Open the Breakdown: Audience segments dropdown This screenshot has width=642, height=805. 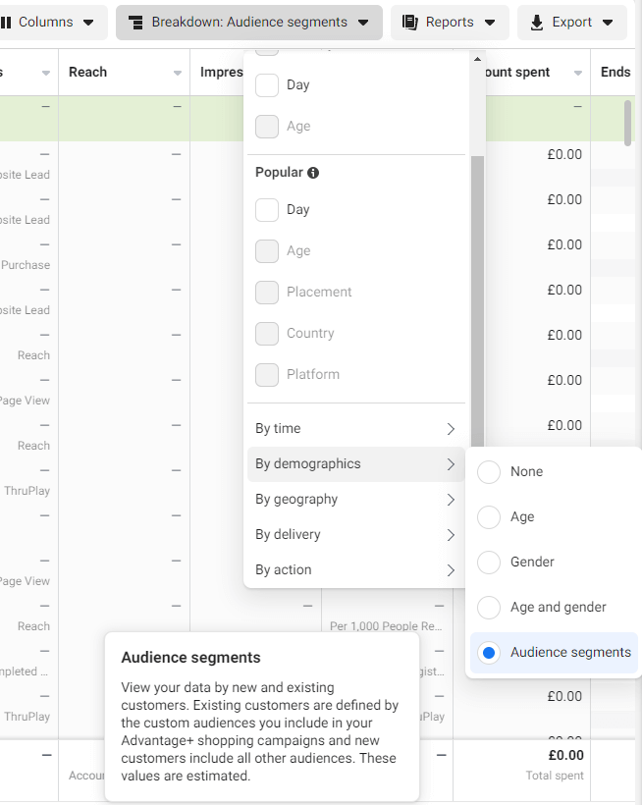[x=249, y=22]
